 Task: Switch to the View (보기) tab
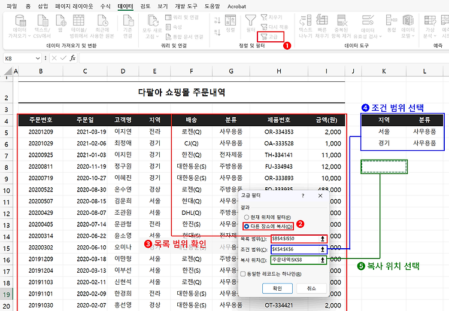[163, 6]
